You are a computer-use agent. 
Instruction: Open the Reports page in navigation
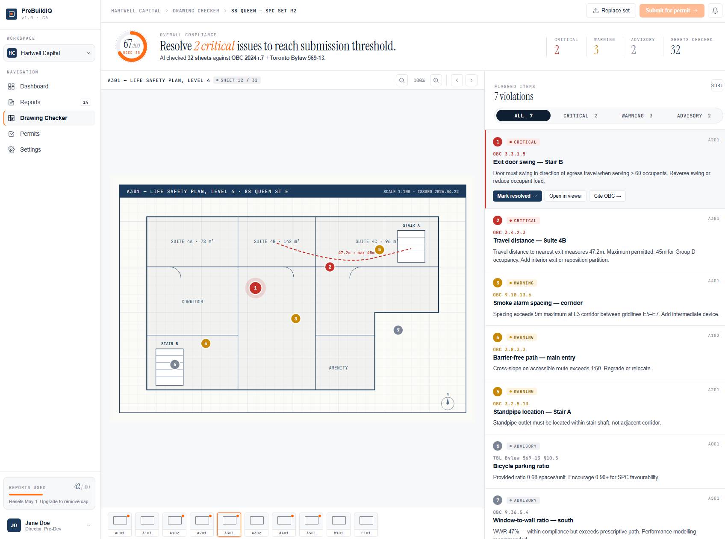(x=30, y=102)
